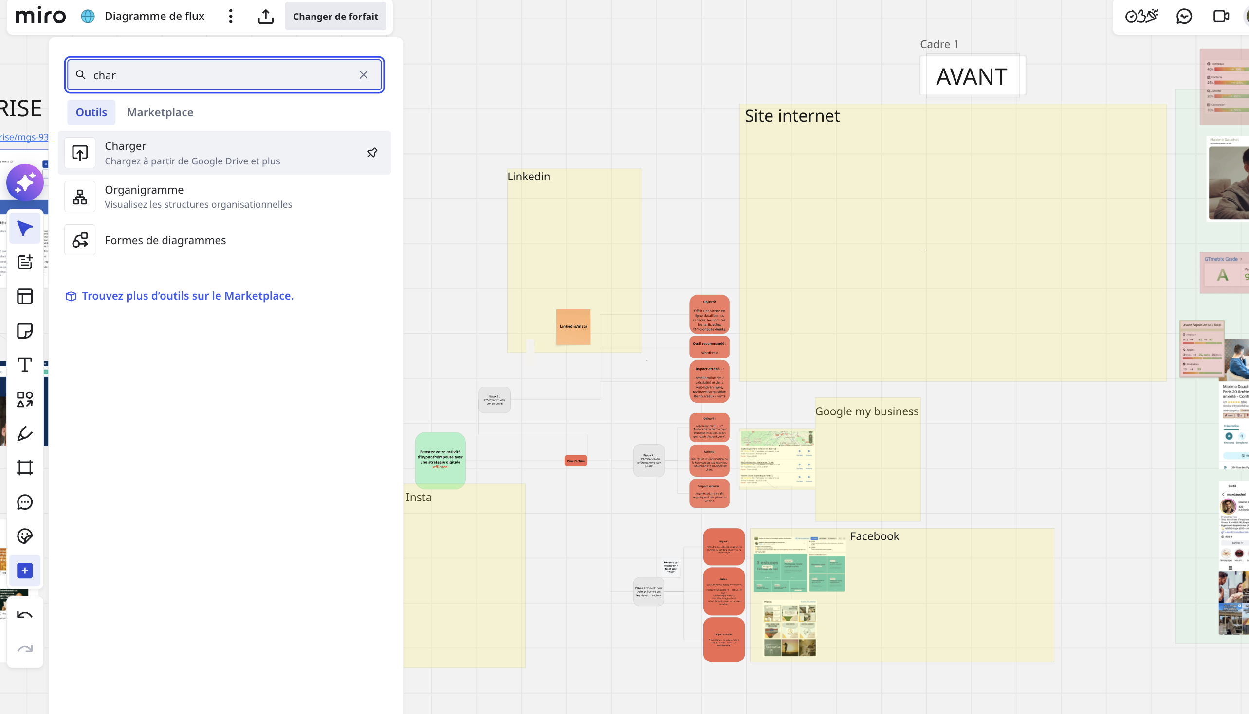Open the templates tool in sidebar
This screenshot has width=1249, height=714.
[x=24, y=296]
